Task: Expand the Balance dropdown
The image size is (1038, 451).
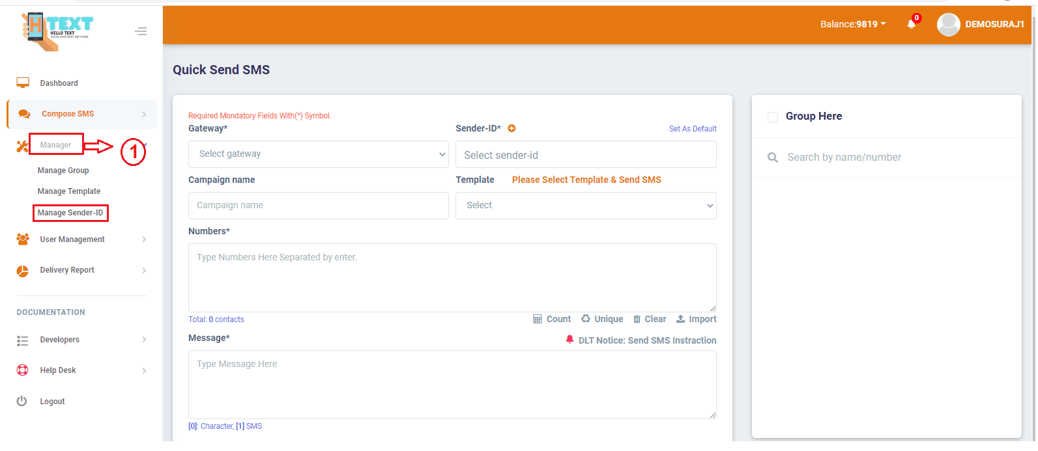Action: 852,24
